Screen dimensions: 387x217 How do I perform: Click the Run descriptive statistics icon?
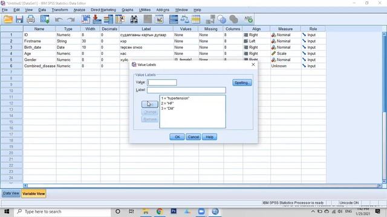tap(120, 19)
